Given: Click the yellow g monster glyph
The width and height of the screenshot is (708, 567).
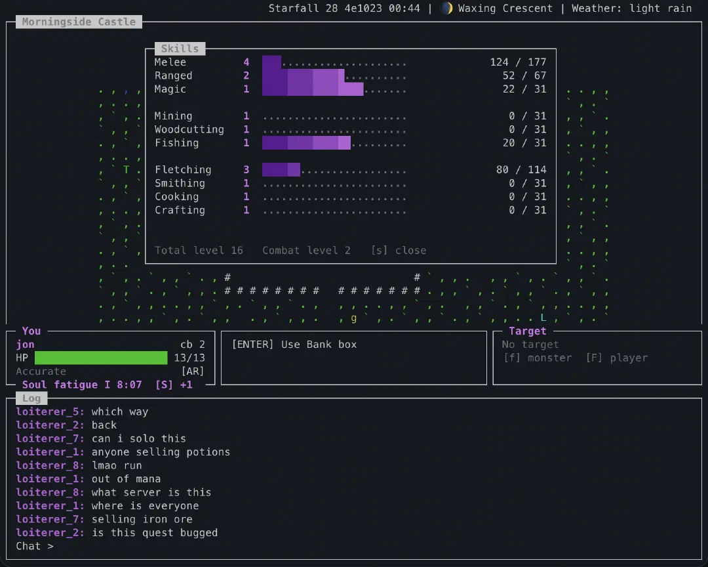Looking at the screenshot, I should coord(353,319).
